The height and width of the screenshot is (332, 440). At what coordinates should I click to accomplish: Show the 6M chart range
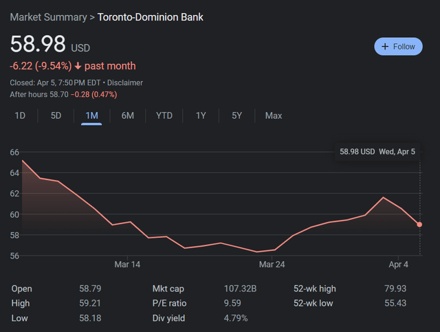pyautogui.click(x=128, y=115)
